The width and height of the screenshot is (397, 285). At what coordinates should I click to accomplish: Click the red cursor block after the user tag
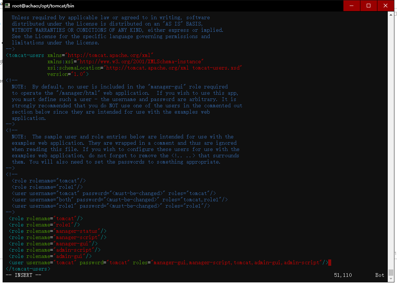[x=329, y=263]
